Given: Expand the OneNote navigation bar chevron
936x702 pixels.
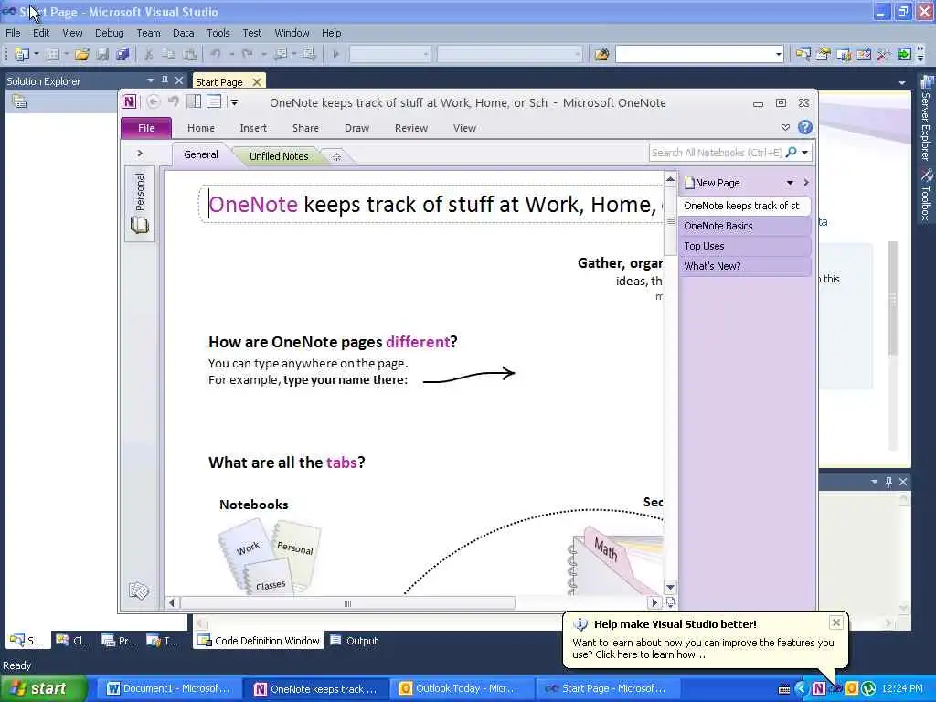Looking at the screenshot, I should click(x=140, y=154).
